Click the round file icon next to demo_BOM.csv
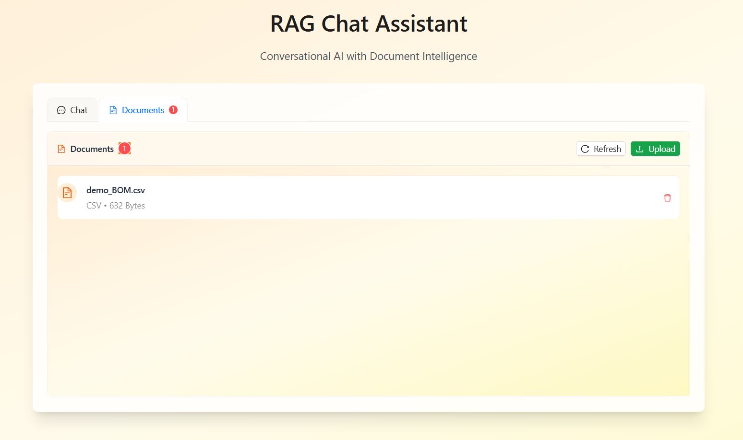Screen dimensions: 743x440 coord(67,193)
